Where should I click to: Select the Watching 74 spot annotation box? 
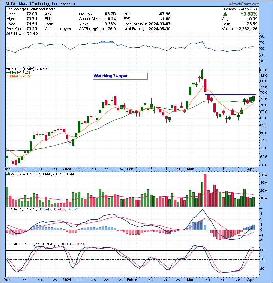click(x=120, y=76)
